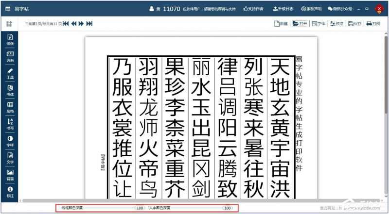Click the character 乃 in the copybook
This screenshot has height=214, width=389.
tap(122, 66)
